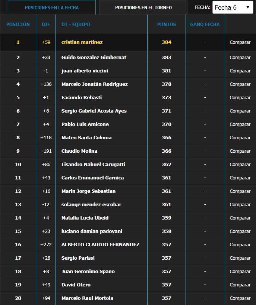The width and height of the screenshot is (256, 305).
Task: Compare with Facundo Rebasti
Action: point(240,97)
